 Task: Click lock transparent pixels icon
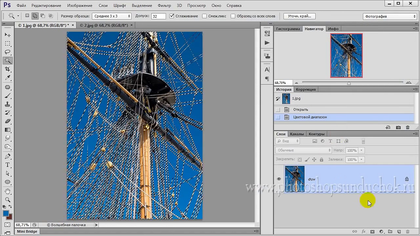point(300,160)
